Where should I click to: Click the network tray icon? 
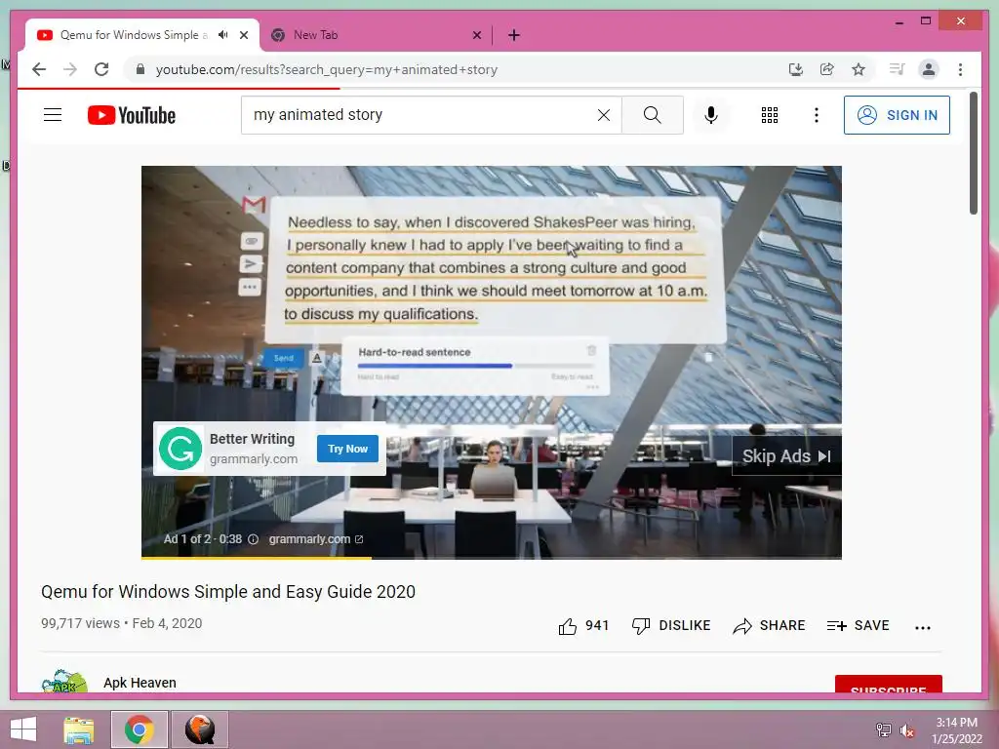[x=883, y=729]
